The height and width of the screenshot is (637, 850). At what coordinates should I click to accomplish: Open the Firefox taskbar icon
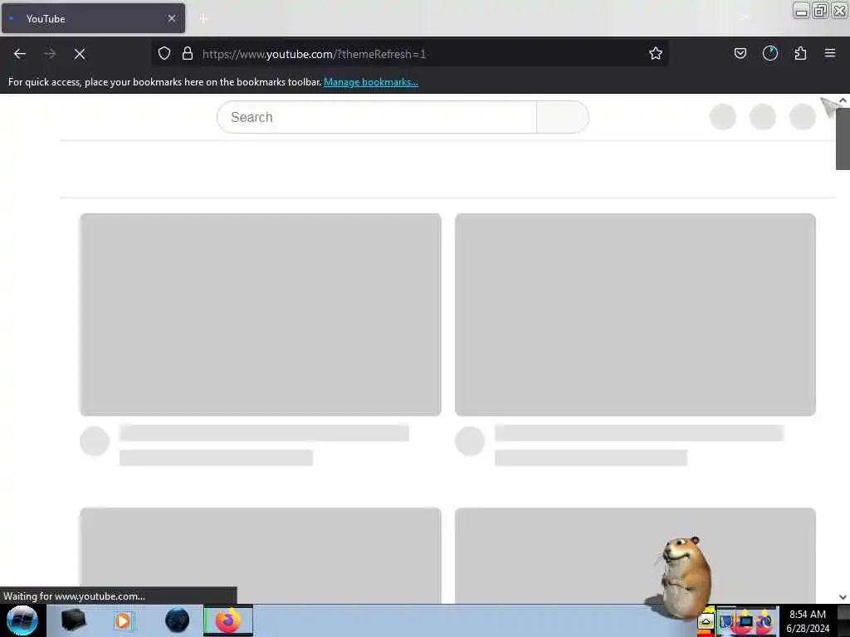[x=228, y=620]
